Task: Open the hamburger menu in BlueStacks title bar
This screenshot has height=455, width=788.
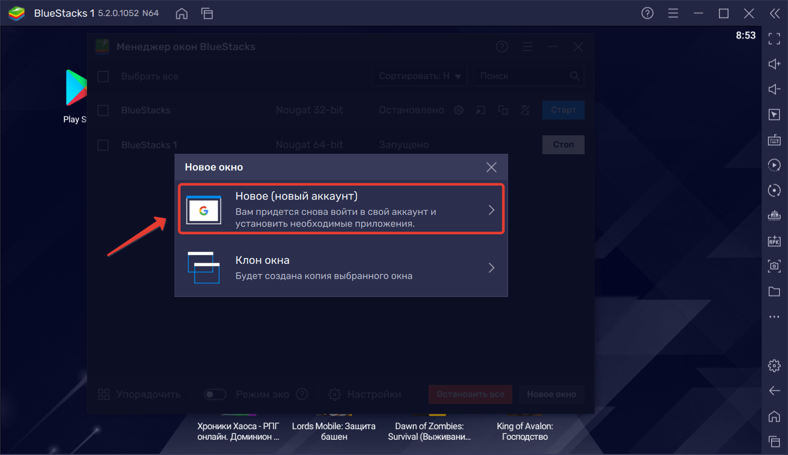Action: (673, 13)
